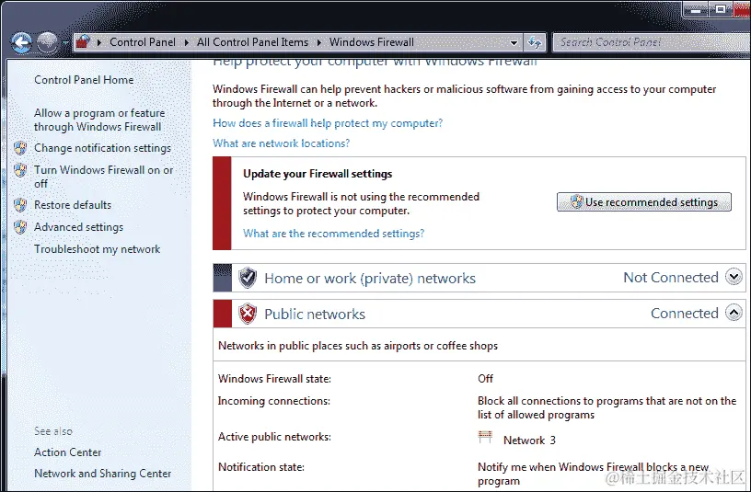Click Update your Firewall settings heading
Image resolution: width=751 pixels, height=492 pixels.
pyautogui.click(x=318, y=174)
